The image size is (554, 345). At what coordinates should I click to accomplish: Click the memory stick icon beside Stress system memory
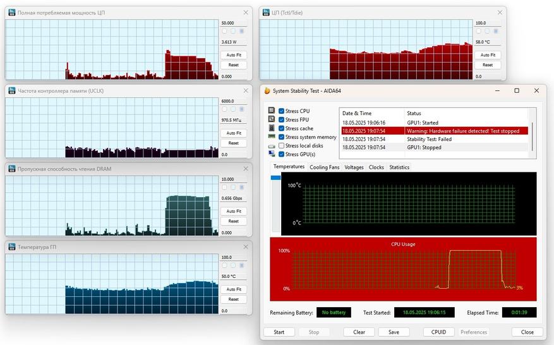coord(272,136)
